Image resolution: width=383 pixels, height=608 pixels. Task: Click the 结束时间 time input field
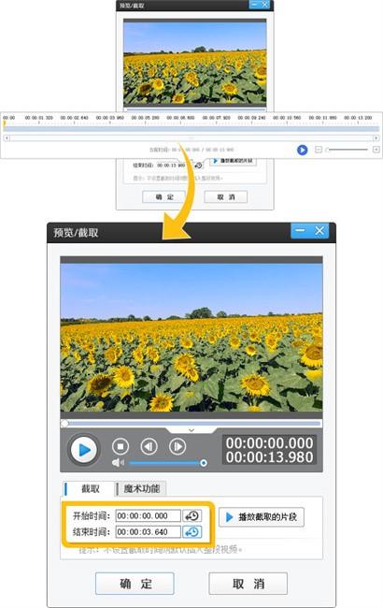coord(149,532)
